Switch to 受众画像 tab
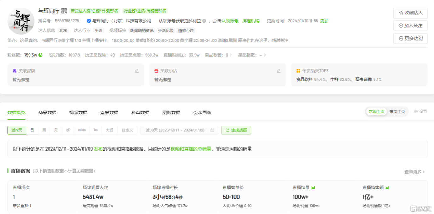 pyautogui.click(x=202, y=112)
